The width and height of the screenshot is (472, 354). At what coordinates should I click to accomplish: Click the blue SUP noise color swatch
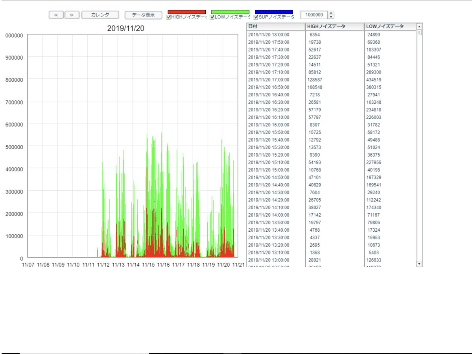click(274, 12)
